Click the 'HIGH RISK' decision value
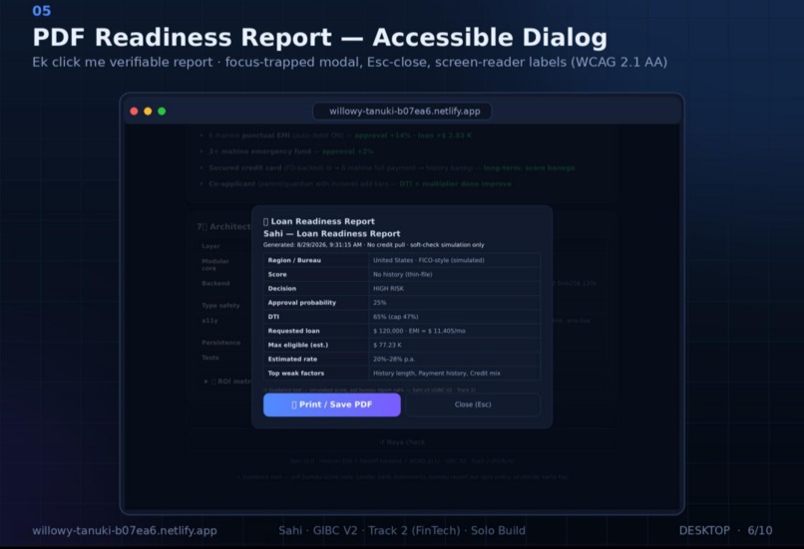Viewport: 804px width, 549px height. click(x=388, y=288)
